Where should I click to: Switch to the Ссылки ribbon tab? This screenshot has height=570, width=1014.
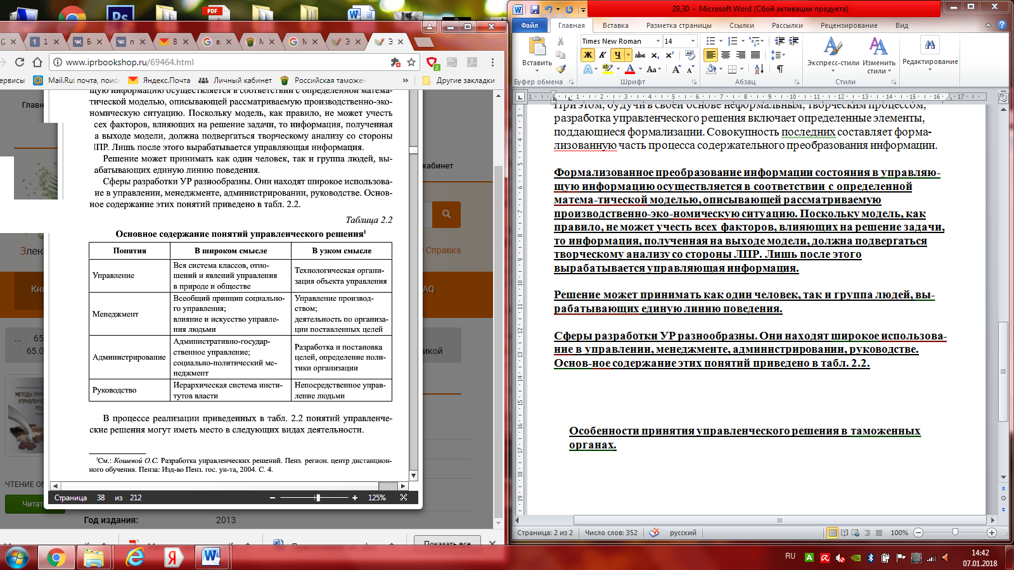741,25
